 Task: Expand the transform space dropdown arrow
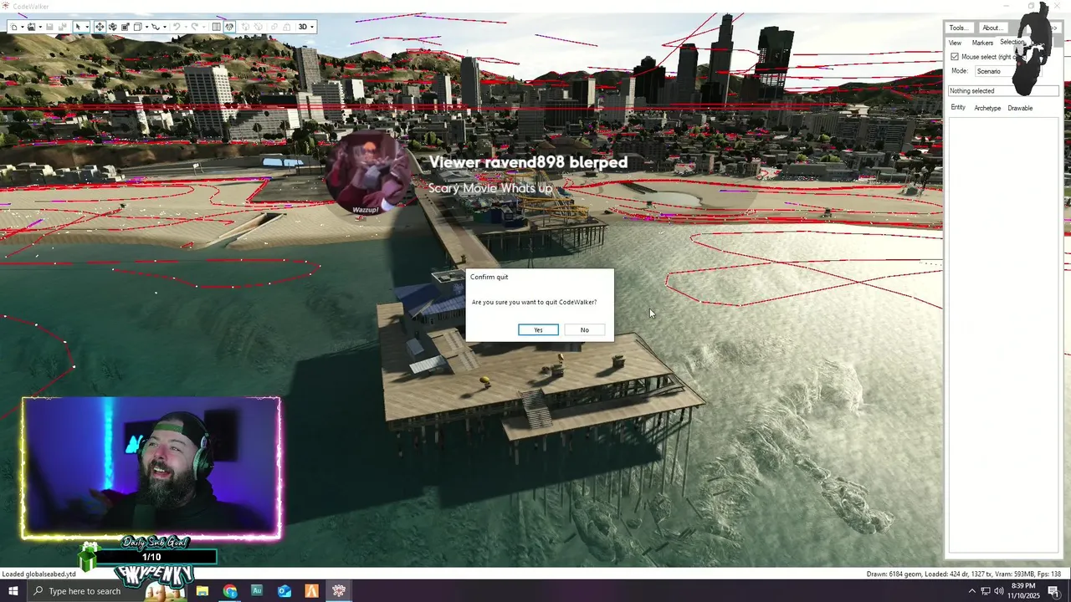point(146,27)
